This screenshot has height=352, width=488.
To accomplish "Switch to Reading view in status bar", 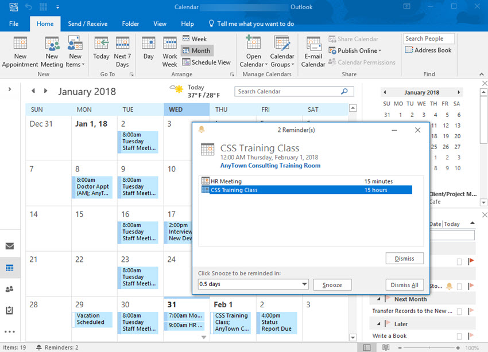I will tap(386, 347).
